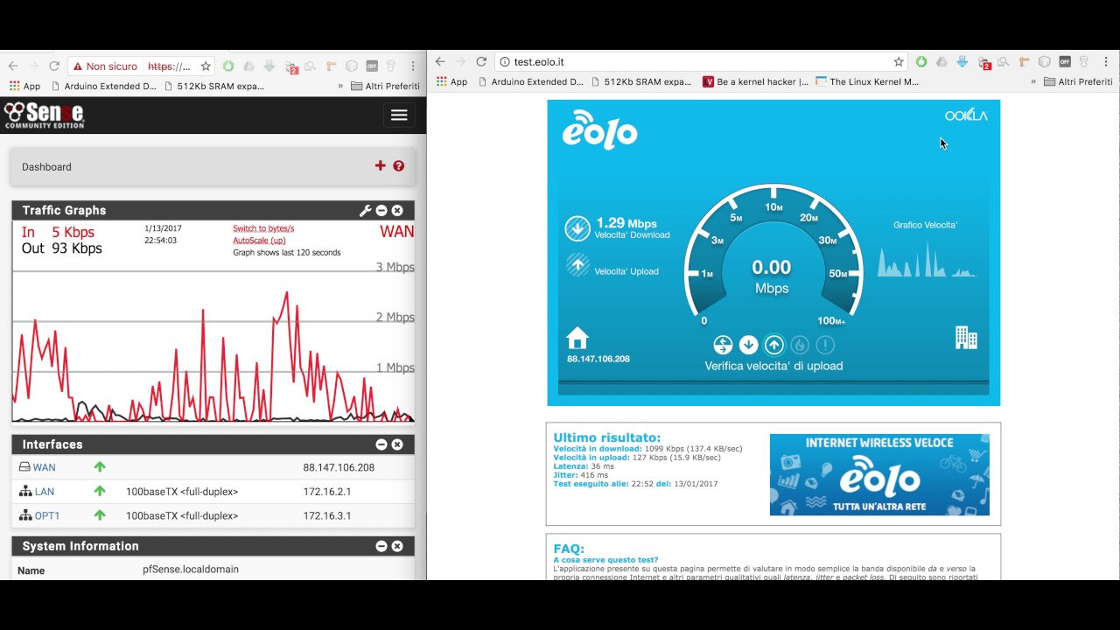
Task: Click download stage icon under gauge
Action: [748, 345]
